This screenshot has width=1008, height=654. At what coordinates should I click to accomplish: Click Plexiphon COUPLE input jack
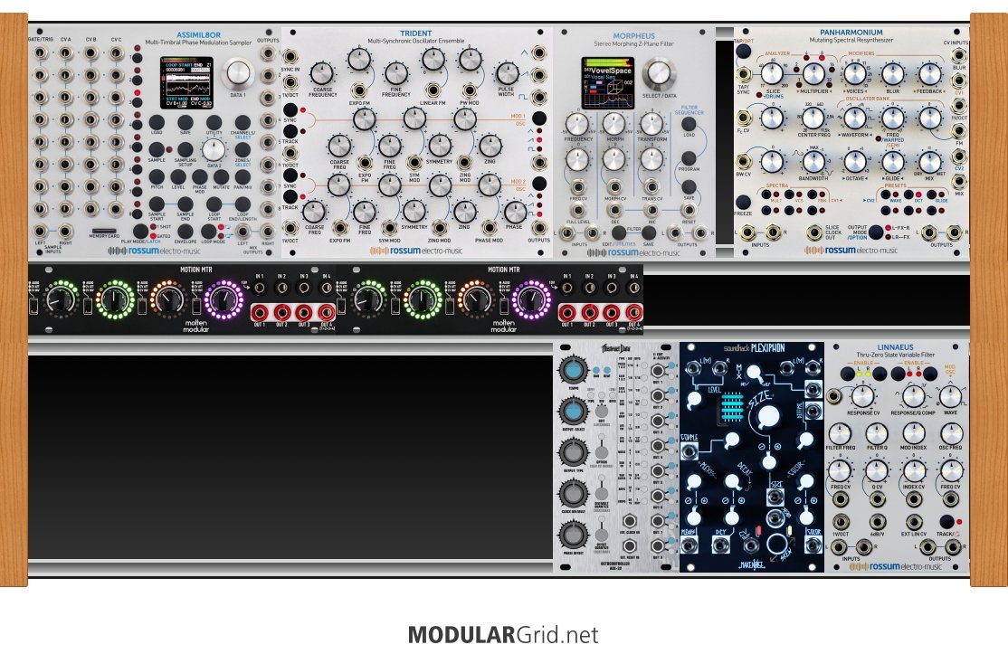(689, 452)
